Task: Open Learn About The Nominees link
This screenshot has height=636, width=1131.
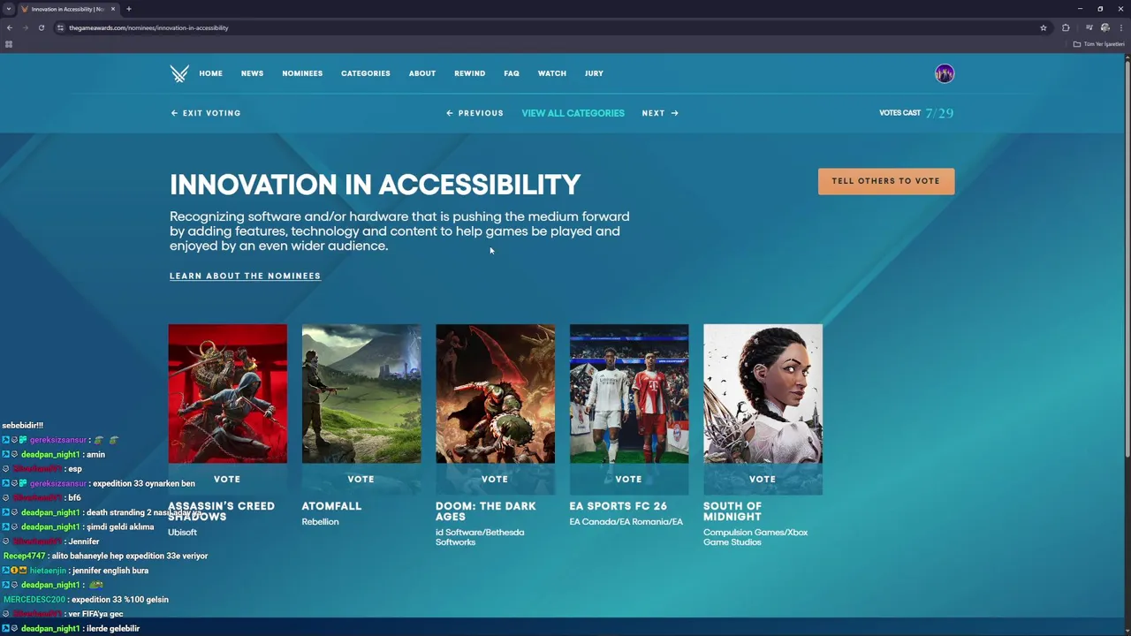Action: [x=245, y=276]
